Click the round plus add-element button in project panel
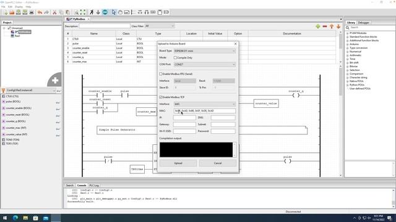Image resolution: width=396 pixels, height=222 pixels. (x=55, y=80)
